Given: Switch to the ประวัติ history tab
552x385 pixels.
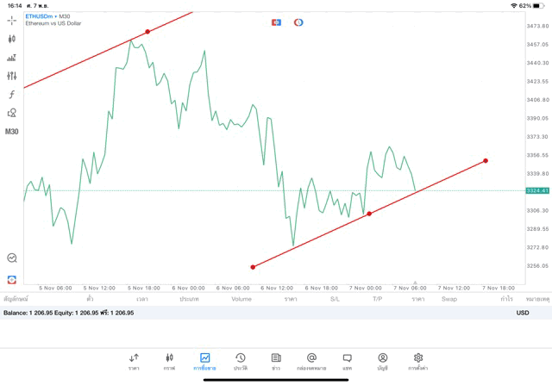Looking at the screenshot, I should (240, 360).
